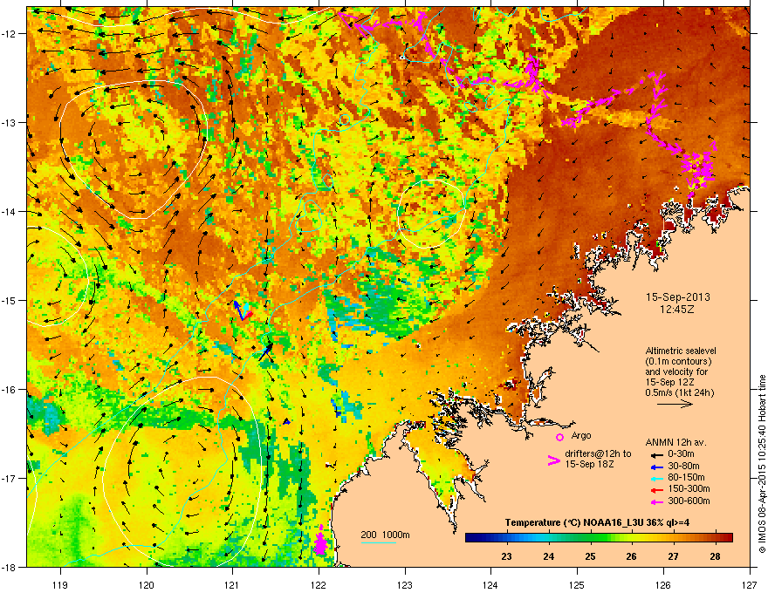This screenshot has width=768, height=593.
Task: Click the latitude axis label '-13'
Action: coord(10,122)
